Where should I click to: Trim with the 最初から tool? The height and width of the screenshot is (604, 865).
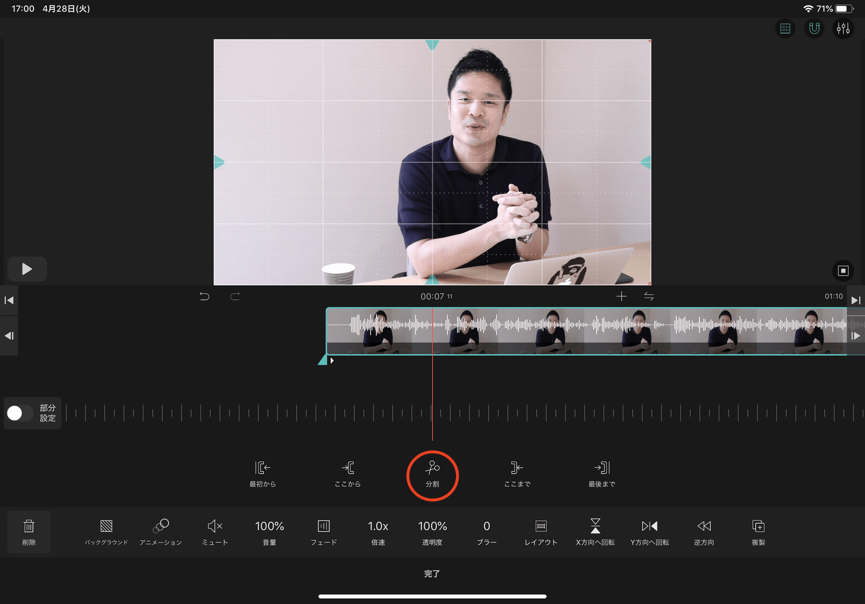pos(263,474)
